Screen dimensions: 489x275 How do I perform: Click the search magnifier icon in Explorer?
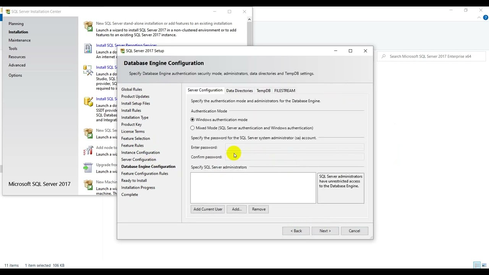384,57
